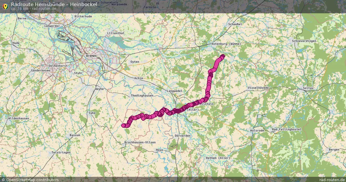Click the Rethem (Aller) label
The width and height of the screenshot is (346, 182).
(218, 158)
